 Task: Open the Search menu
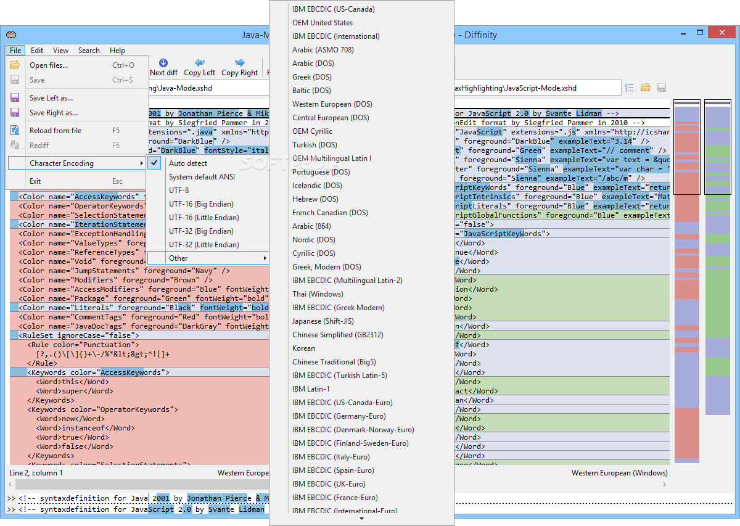click(89, 51)
